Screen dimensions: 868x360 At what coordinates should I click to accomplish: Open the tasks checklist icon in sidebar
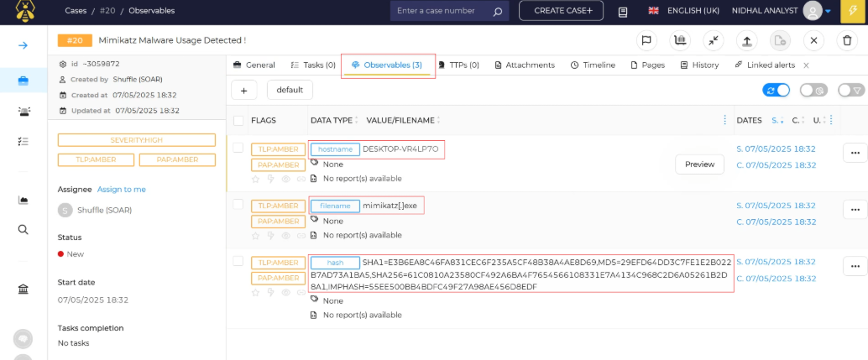click(x=24, y=142)
